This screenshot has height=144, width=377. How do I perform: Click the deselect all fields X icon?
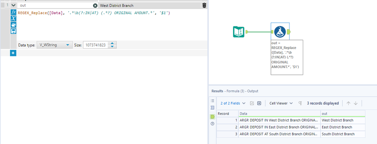coord(259,103)
